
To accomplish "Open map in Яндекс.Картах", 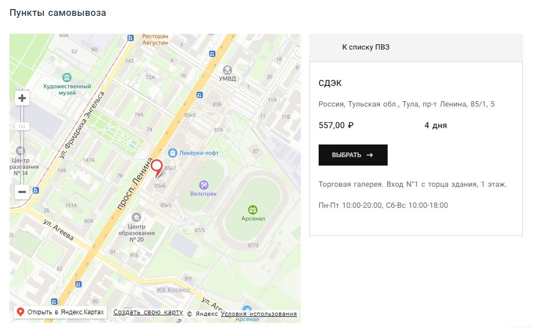I will pos(60,312).
